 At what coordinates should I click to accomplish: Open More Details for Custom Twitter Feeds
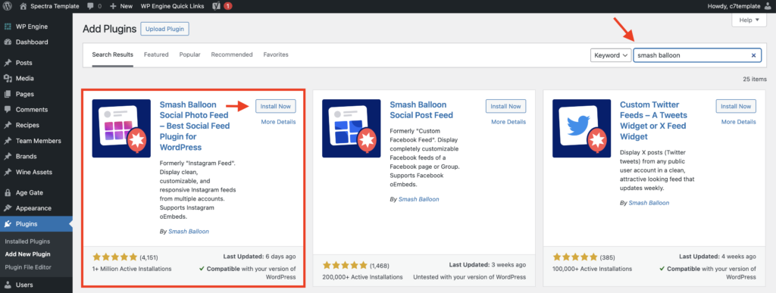[738, 122]
